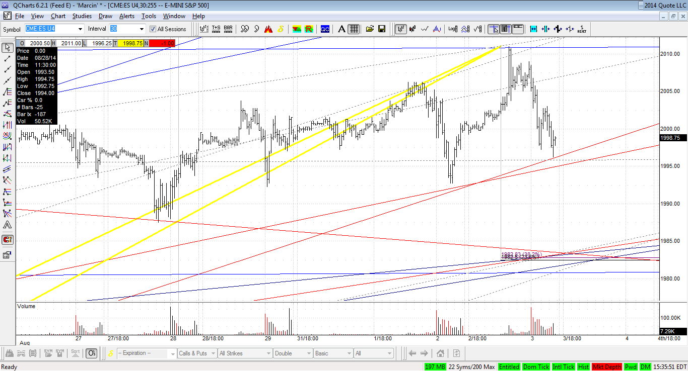Click the back arrow in bottom toolbar
688x371 pixels.
point(412,353)
